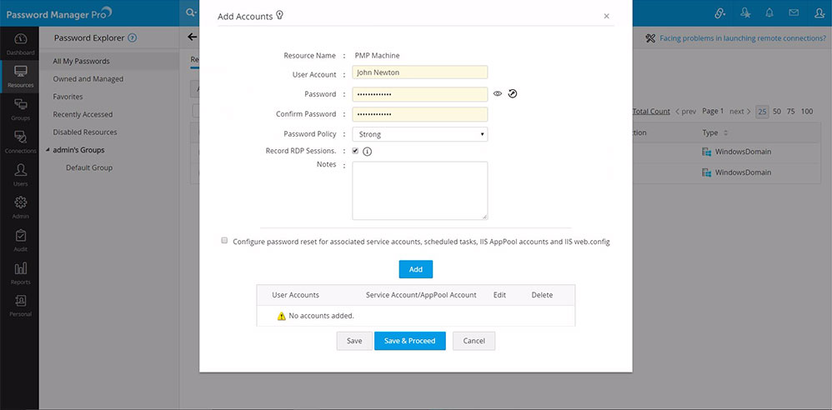This screenshot has height=410, width=832.
Task: Uncheck the Record RDP Sessions checkbox
Action: pyautogui.click(x=355, y=151)
